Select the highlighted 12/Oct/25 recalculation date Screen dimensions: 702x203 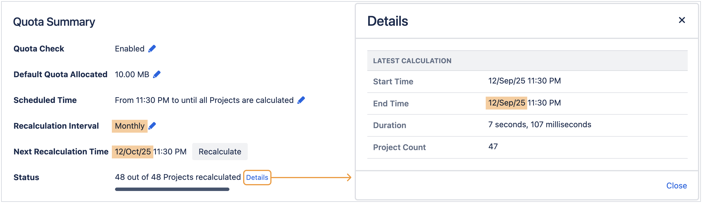click(133, 152)
